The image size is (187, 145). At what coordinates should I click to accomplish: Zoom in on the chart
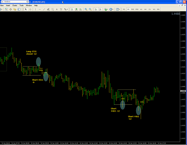pos(86,9)
